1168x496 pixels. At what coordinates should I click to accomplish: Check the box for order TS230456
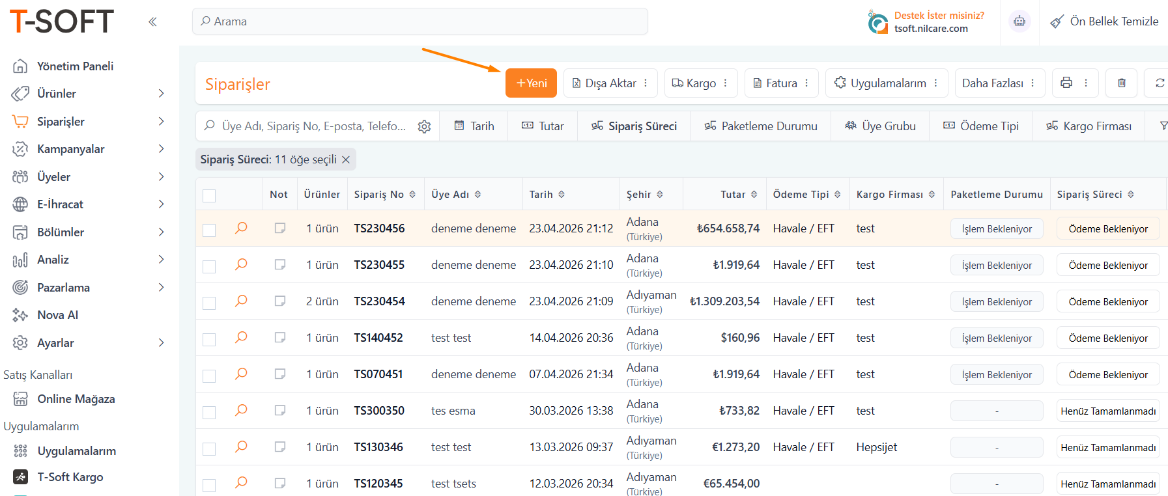pos(209,230)
